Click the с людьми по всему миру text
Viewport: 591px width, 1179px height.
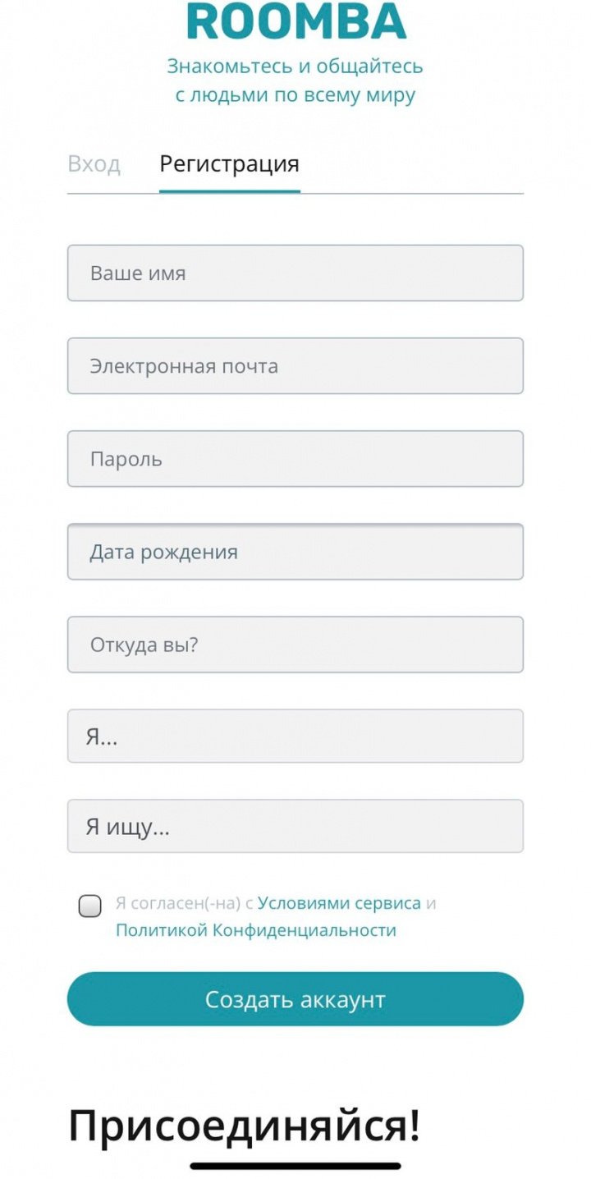[295, 95]
